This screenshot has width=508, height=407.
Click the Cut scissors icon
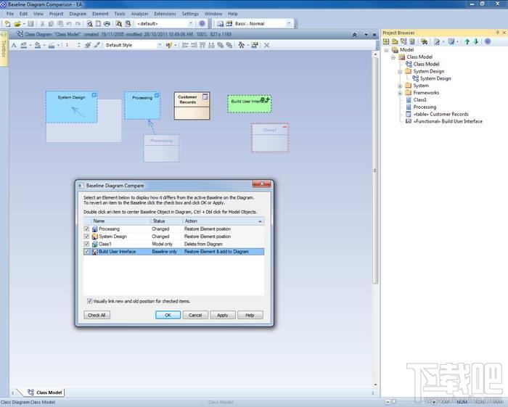click(x=42, y=24)
